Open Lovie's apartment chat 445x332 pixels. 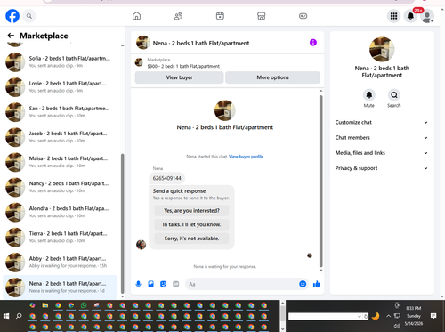click(x=60, y=87)
